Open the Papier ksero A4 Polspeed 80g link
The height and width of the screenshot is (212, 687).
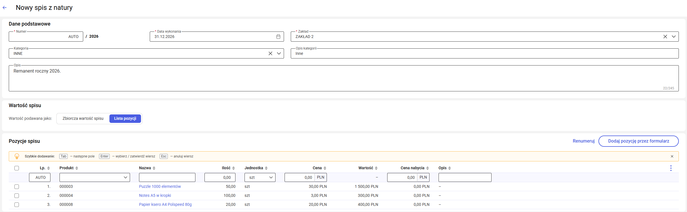point(165,205)
